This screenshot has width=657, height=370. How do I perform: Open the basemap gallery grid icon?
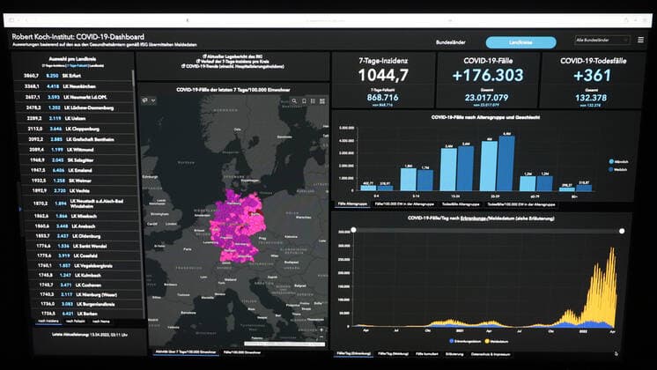[x=322, y=101]
